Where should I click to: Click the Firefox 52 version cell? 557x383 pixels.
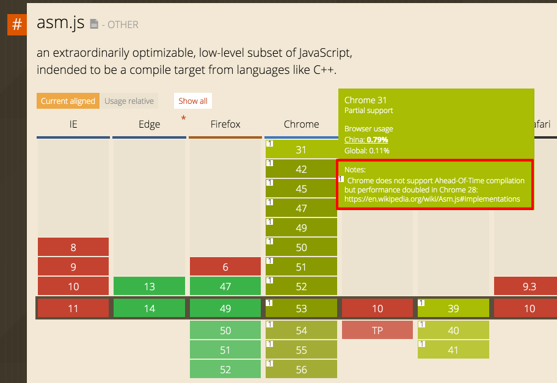225,369
